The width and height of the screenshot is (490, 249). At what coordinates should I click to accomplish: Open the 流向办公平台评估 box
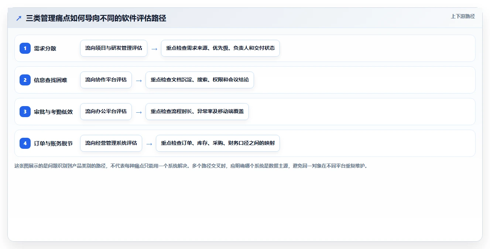point(106,112)
